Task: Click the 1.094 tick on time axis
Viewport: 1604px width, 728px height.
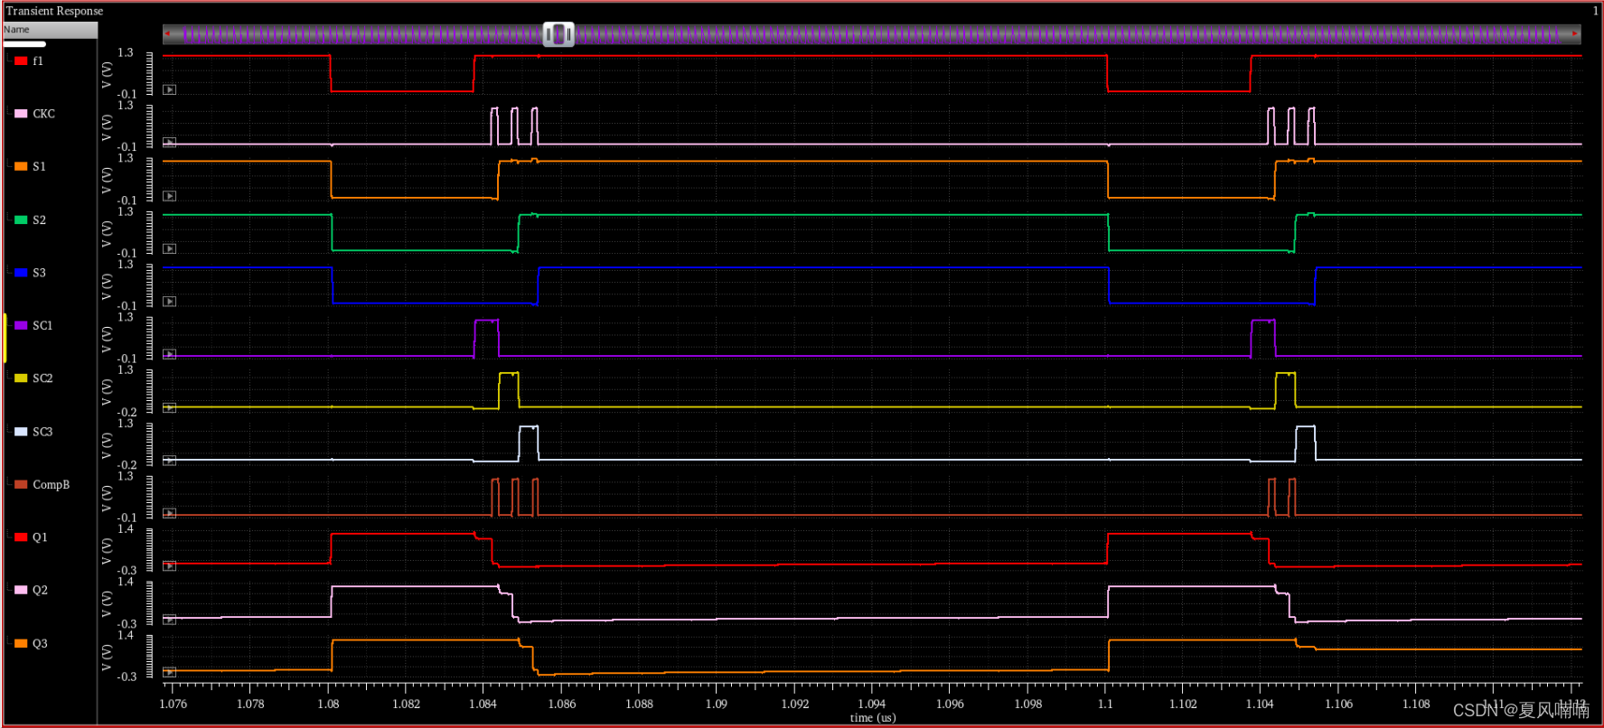Action: pos(872,704)
